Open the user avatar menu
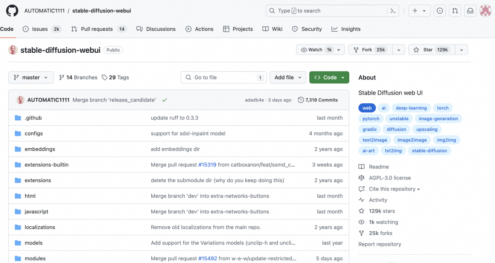 click(x=485, y=11)
